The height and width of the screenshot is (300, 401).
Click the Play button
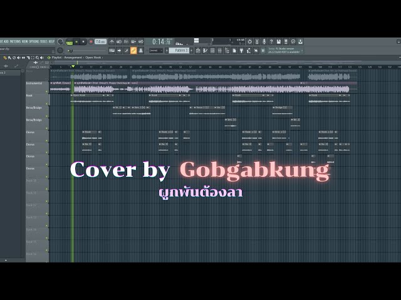pos(76,42)
